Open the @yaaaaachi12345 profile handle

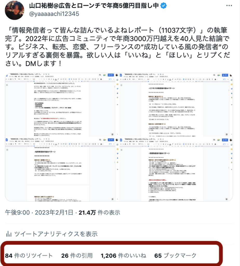point(54,14)
